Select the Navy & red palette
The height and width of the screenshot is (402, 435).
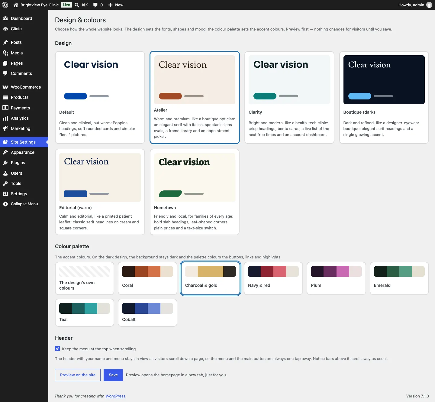(x=273, y=278)
